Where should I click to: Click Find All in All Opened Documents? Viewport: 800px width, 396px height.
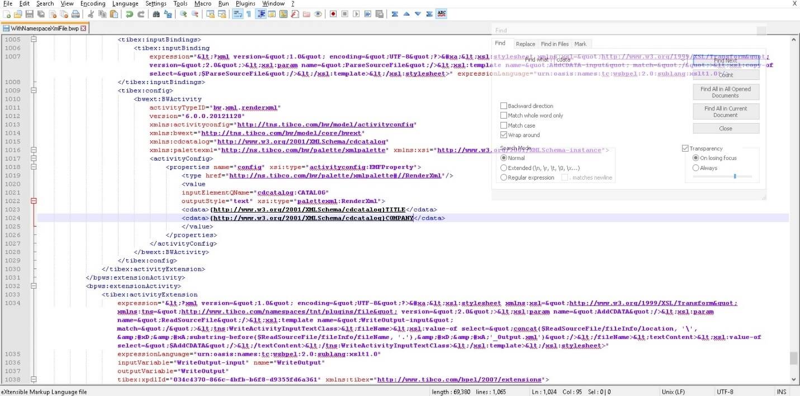pos(726,92)
